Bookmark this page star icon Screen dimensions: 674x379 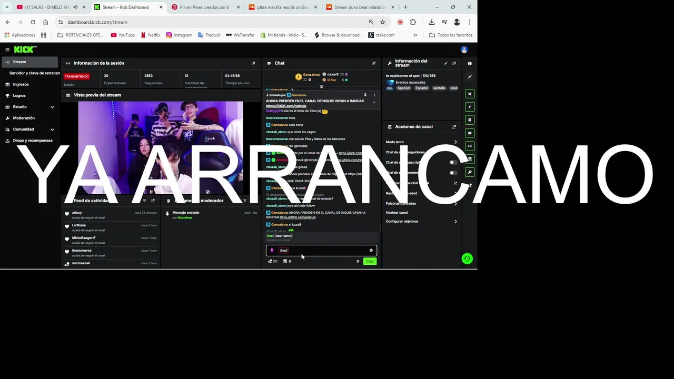tap(382, 22)
